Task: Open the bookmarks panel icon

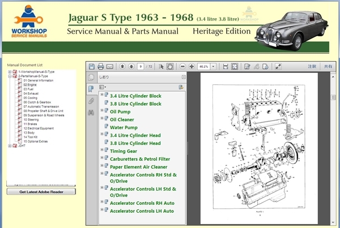Action: click(91, 89)
